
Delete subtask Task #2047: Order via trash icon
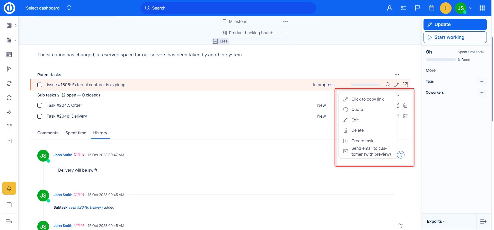tap(405, 105)
